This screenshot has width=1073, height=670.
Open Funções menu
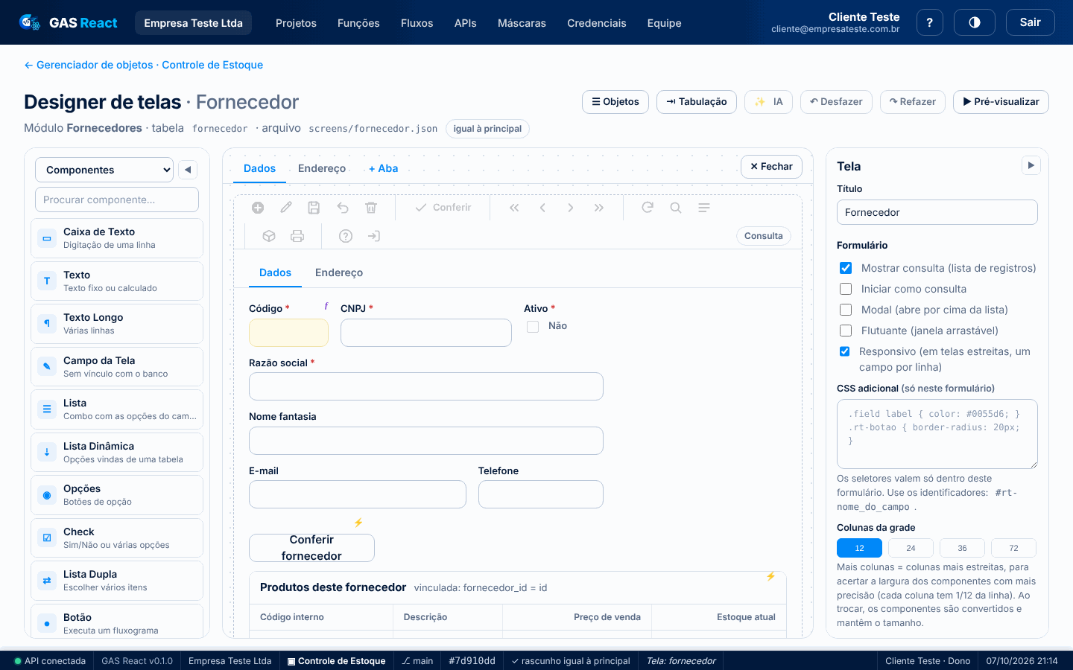coord(358,23)
